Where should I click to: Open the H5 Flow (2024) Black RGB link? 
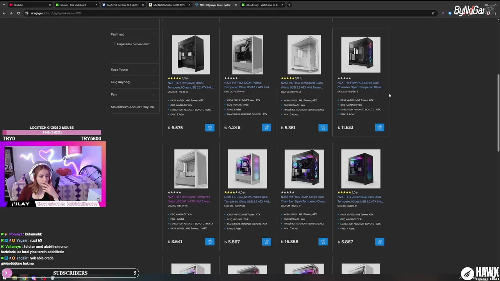pos(361,199)
